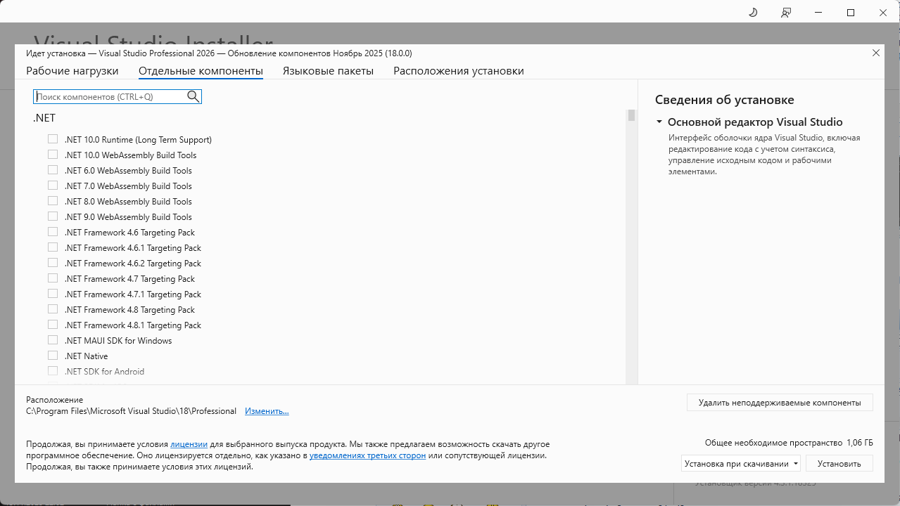The width and height of the screenshot is (900, 506).
Task: Close the installation dialog with the X
Action: 876,53
